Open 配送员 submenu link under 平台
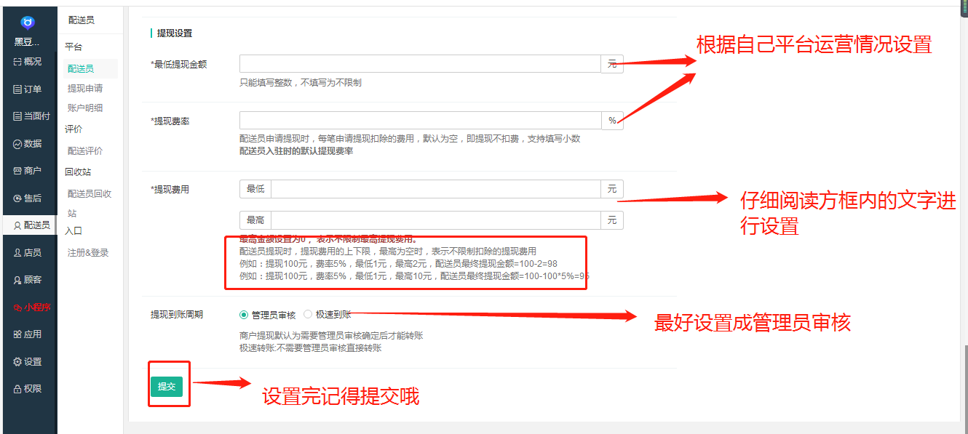The width and height of the screenshot is (968, 434). (81, 69)
